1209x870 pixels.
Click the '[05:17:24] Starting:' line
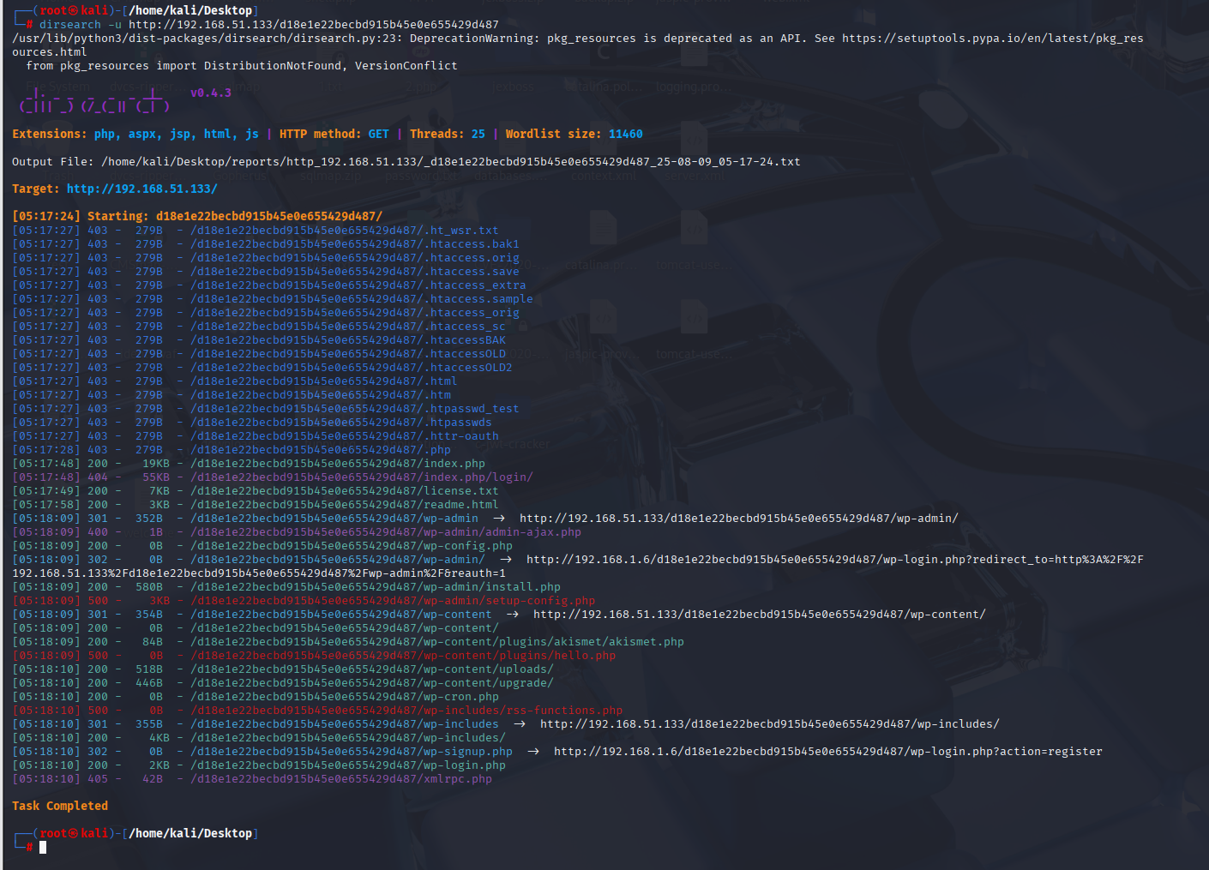coord(197,216)
